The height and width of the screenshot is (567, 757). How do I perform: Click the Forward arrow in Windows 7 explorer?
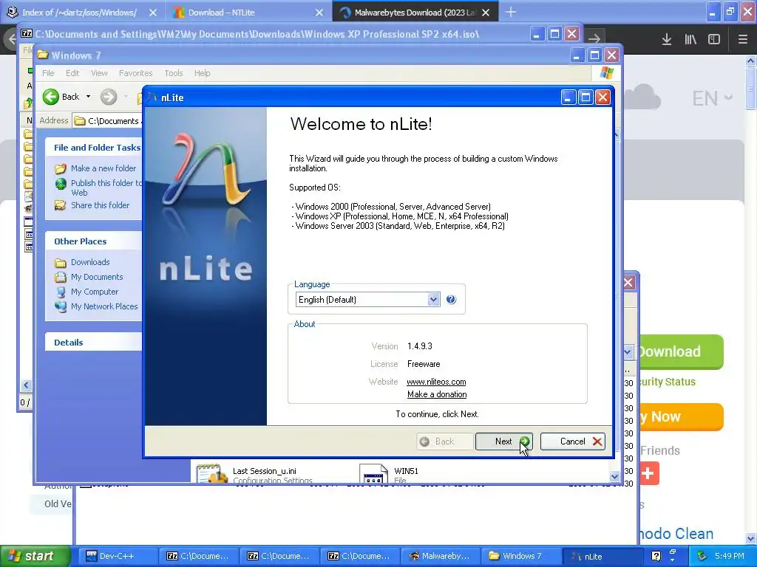[x=109, y=97]
